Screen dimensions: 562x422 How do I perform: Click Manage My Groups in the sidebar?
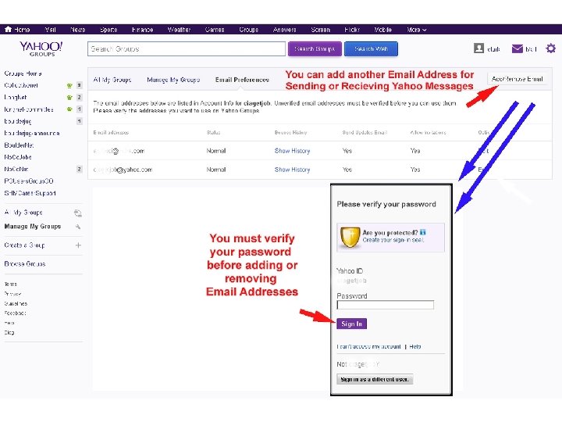click(33, 227)
